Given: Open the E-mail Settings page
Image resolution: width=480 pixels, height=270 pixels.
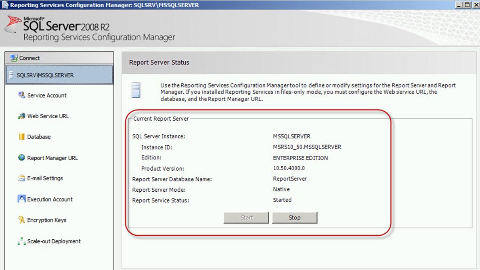Looking at the screenshot, I should [45, 178].
